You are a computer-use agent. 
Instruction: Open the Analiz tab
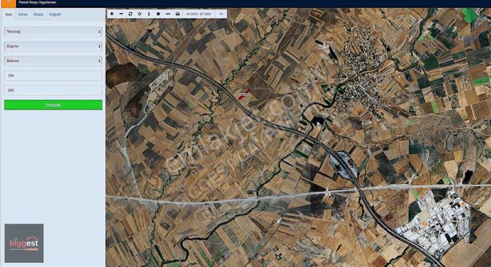38,15
